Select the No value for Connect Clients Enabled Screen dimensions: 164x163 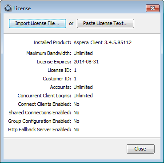coord(76,104)
